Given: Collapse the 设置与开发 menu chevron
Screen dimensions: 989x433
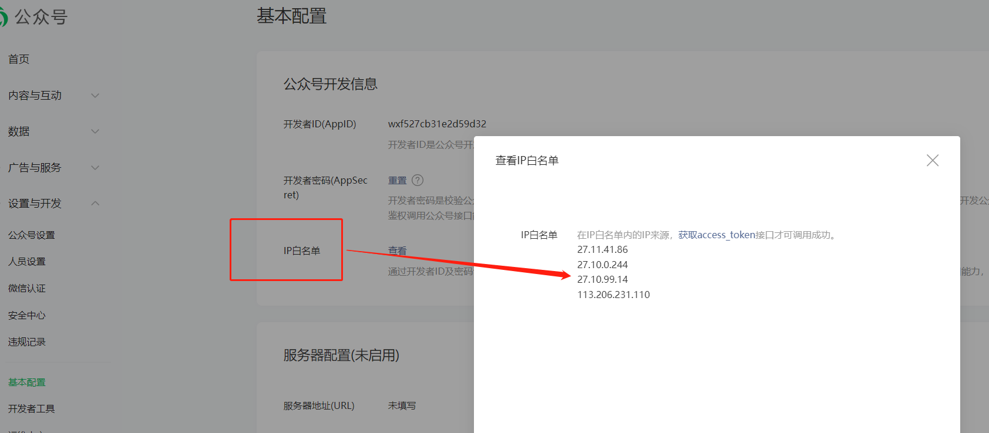Looking at the screenshot, I should [95, 204].
